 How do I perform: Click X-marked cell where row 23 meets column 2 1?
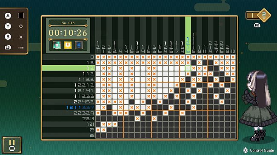point(103,130)
